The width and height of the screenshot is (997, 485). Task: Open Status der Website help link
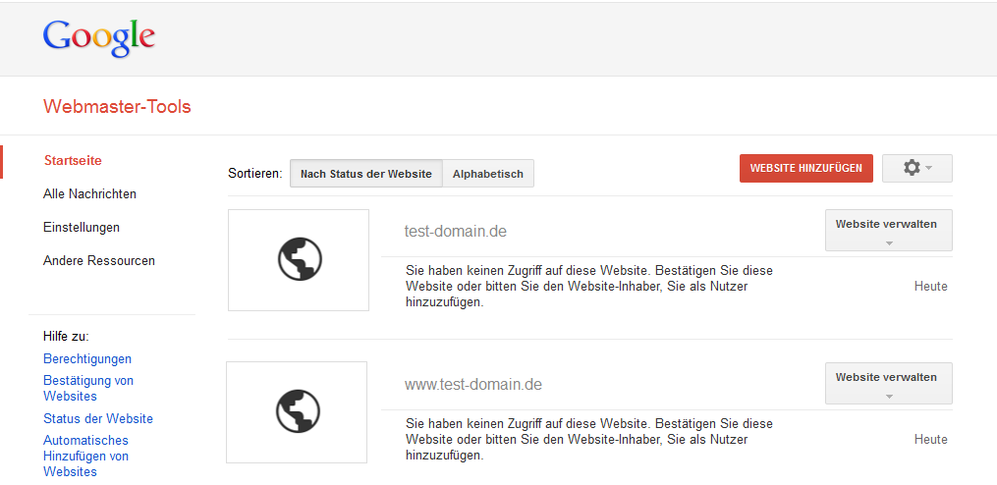point(98,419)
